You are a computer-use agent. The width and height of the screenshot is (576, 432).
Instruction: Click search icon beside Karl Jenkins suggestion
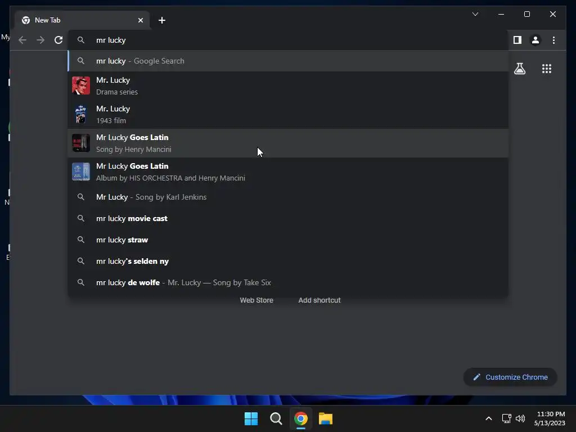(81, 197)
